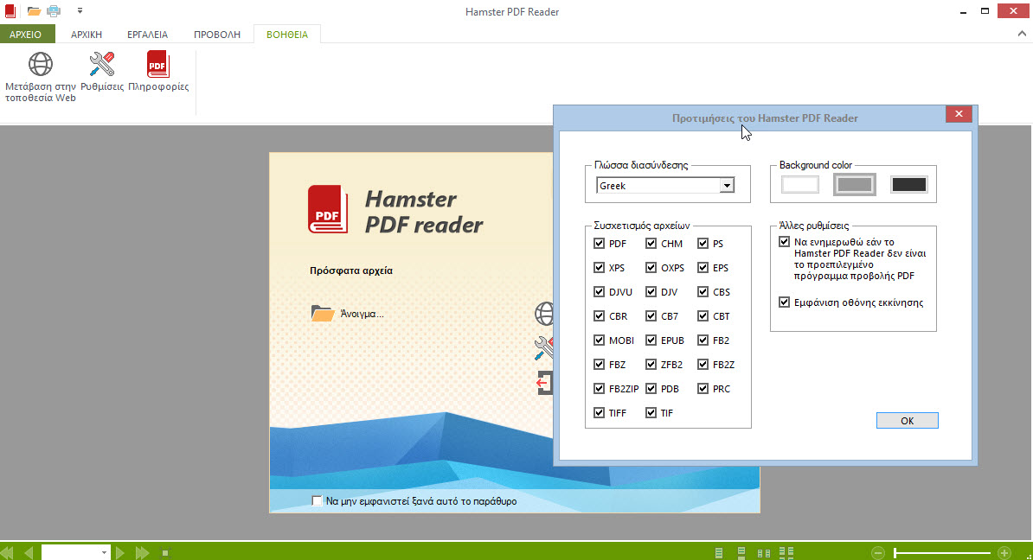Toggle the PRC file association checkbox
Viewport: 1033px width, 560px height.
[x=703, y=388]
